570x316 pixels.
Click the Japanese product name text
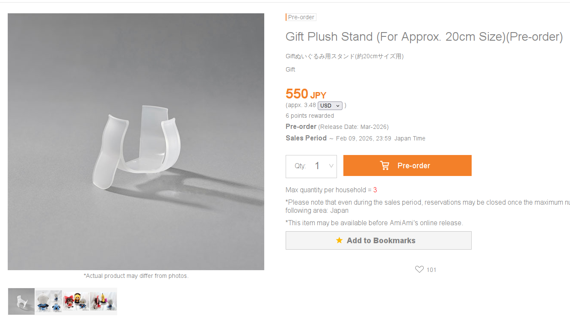pyautogui.click(x=345, y=56)
